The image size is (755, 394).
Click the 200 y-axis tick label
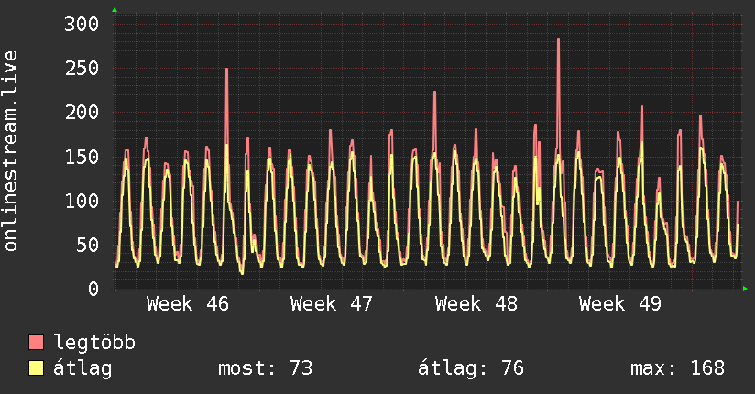click(x=81, y=112)
